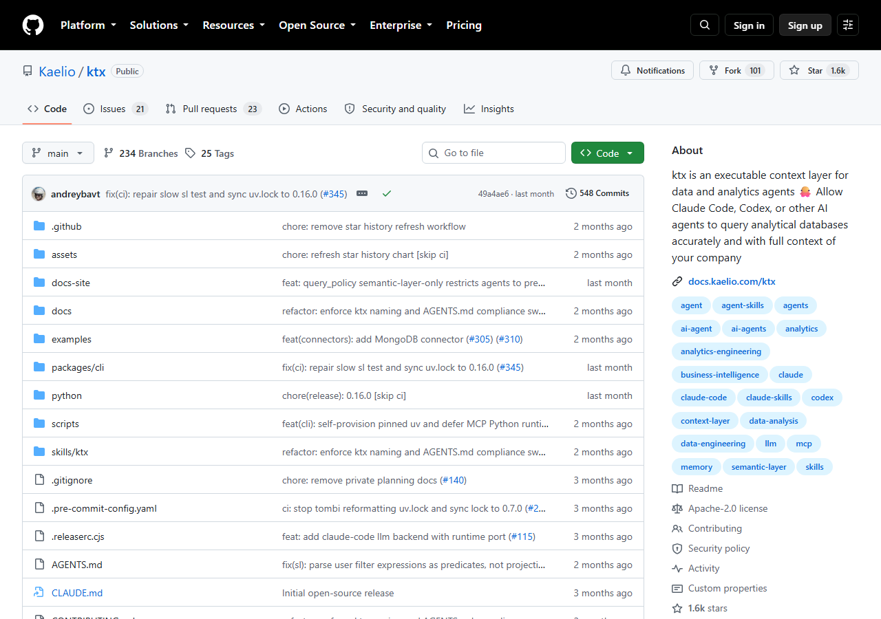
Task: Click the Custom properties icon
Action: 677,588
